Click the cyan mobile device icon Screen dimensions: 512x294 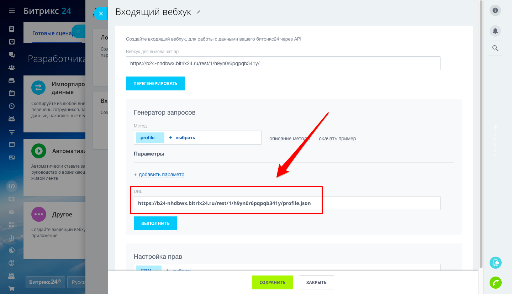point(495,263)
